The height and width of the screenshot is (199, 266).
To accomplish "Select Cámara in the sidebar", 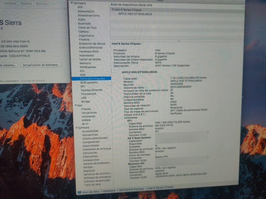I will 84,31.
